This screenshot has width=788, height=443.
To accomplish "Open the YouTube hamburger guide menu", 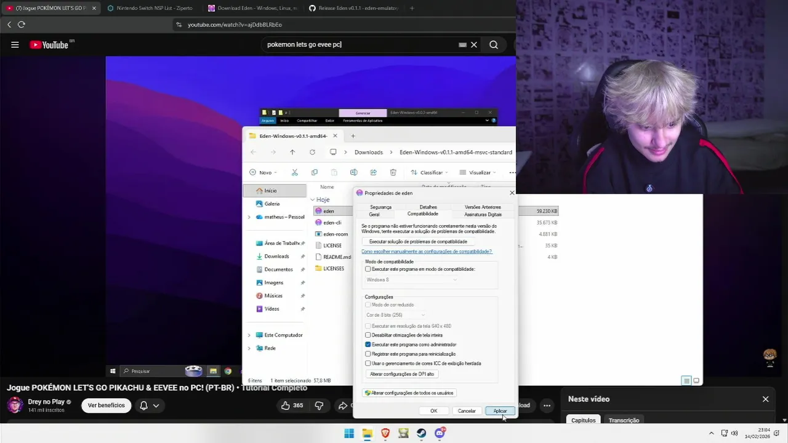I will [x=15, y=45].
